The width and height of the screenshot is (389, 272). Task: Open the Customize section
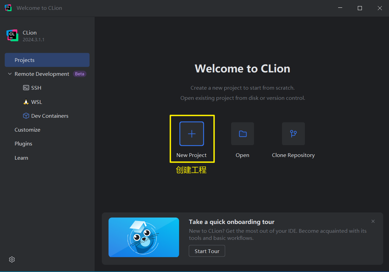point(27,130)
